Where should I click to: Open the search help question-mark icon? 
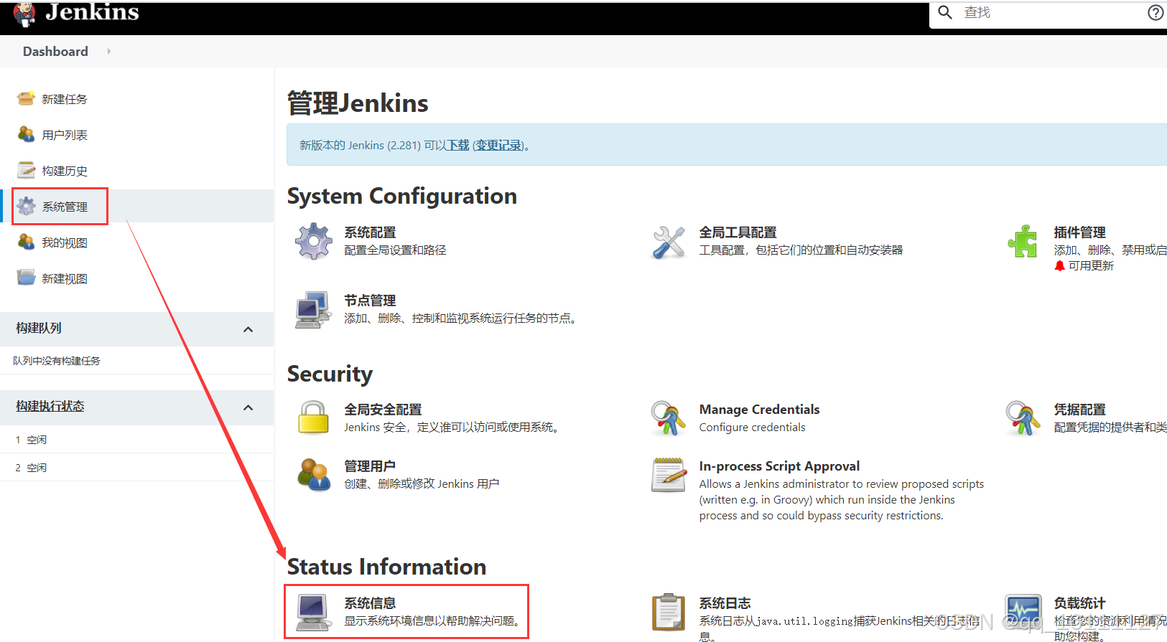click(1156, 12)
